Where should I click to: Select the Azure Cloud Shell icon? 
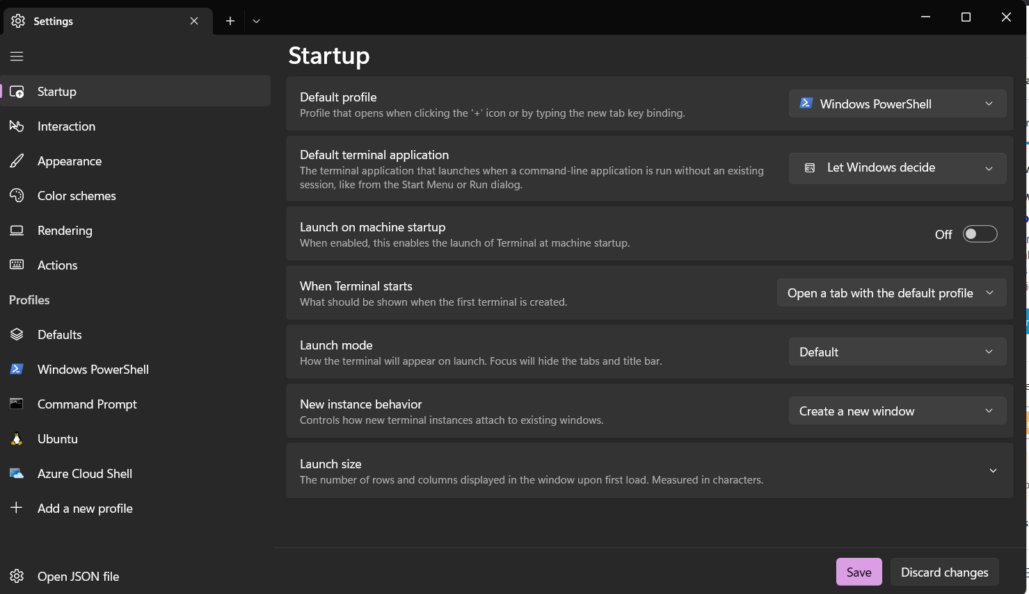click(16, 473)
